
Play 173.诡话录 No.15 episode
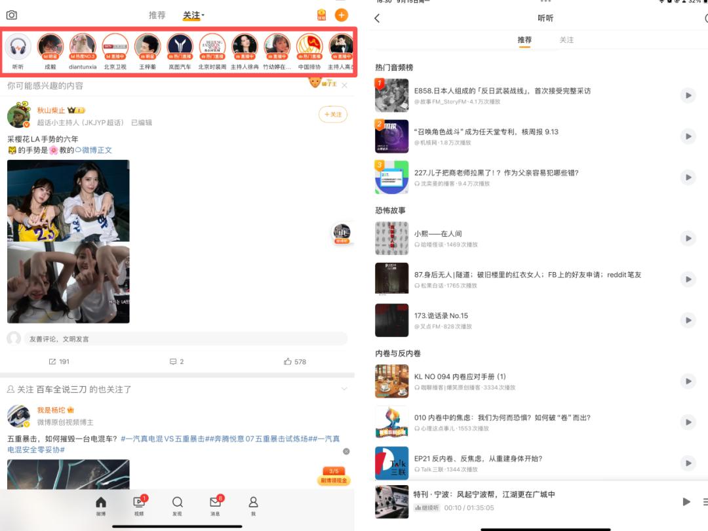click(x=688, y=321)
